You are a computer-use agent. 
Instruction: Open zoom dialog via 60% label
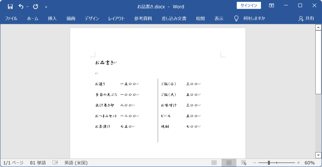pyautogui.click(x=309, y=163)
